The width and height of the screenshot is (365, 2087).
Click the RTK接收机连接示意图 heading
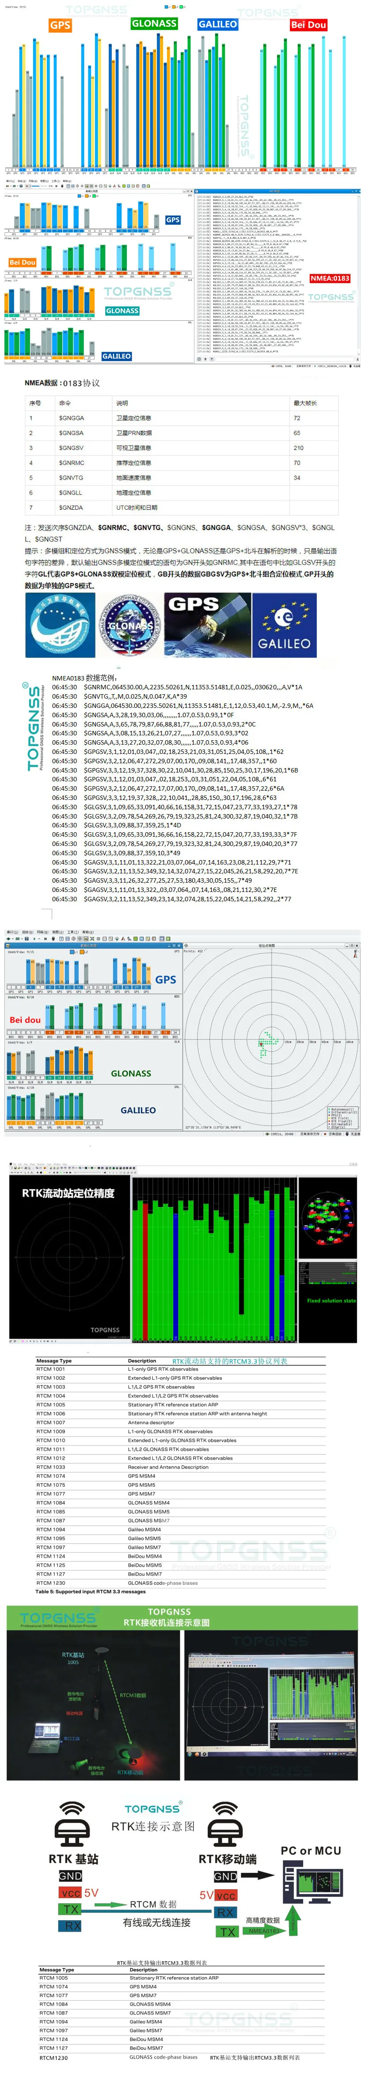[166, 1623]
